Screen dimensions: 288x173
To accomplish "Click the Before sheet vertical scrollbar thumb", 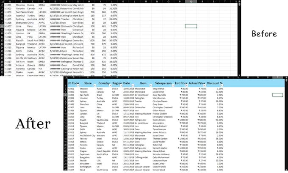I will tap(239, 4).
